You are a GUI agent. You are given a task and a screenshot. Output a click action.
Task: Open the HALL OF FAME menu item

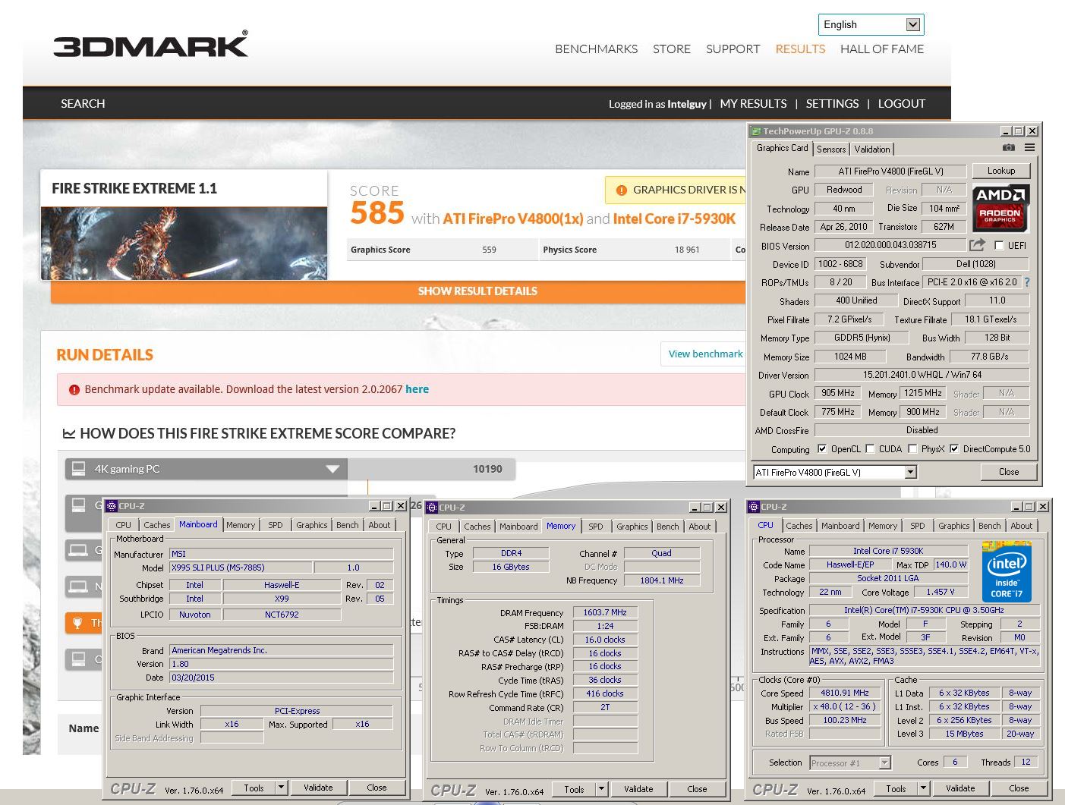(882, 49)
